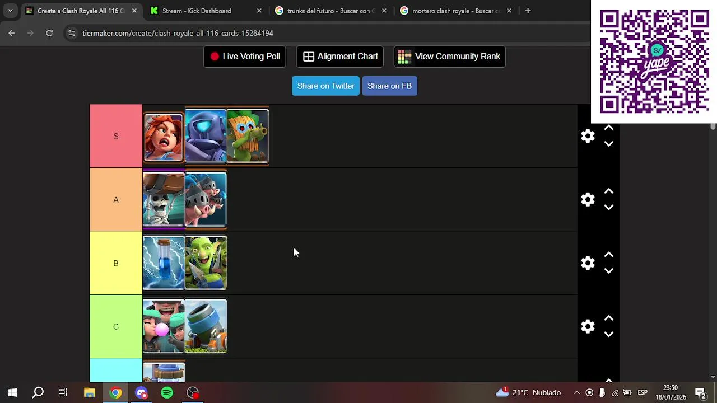Open the Alignment Chart
Viewport: 717px width, 403px height.
click(x=340, y=57)
